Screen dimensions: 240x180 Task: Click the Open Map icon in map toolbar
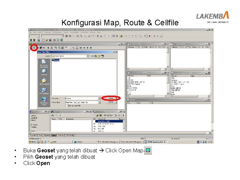click(34, 48)
